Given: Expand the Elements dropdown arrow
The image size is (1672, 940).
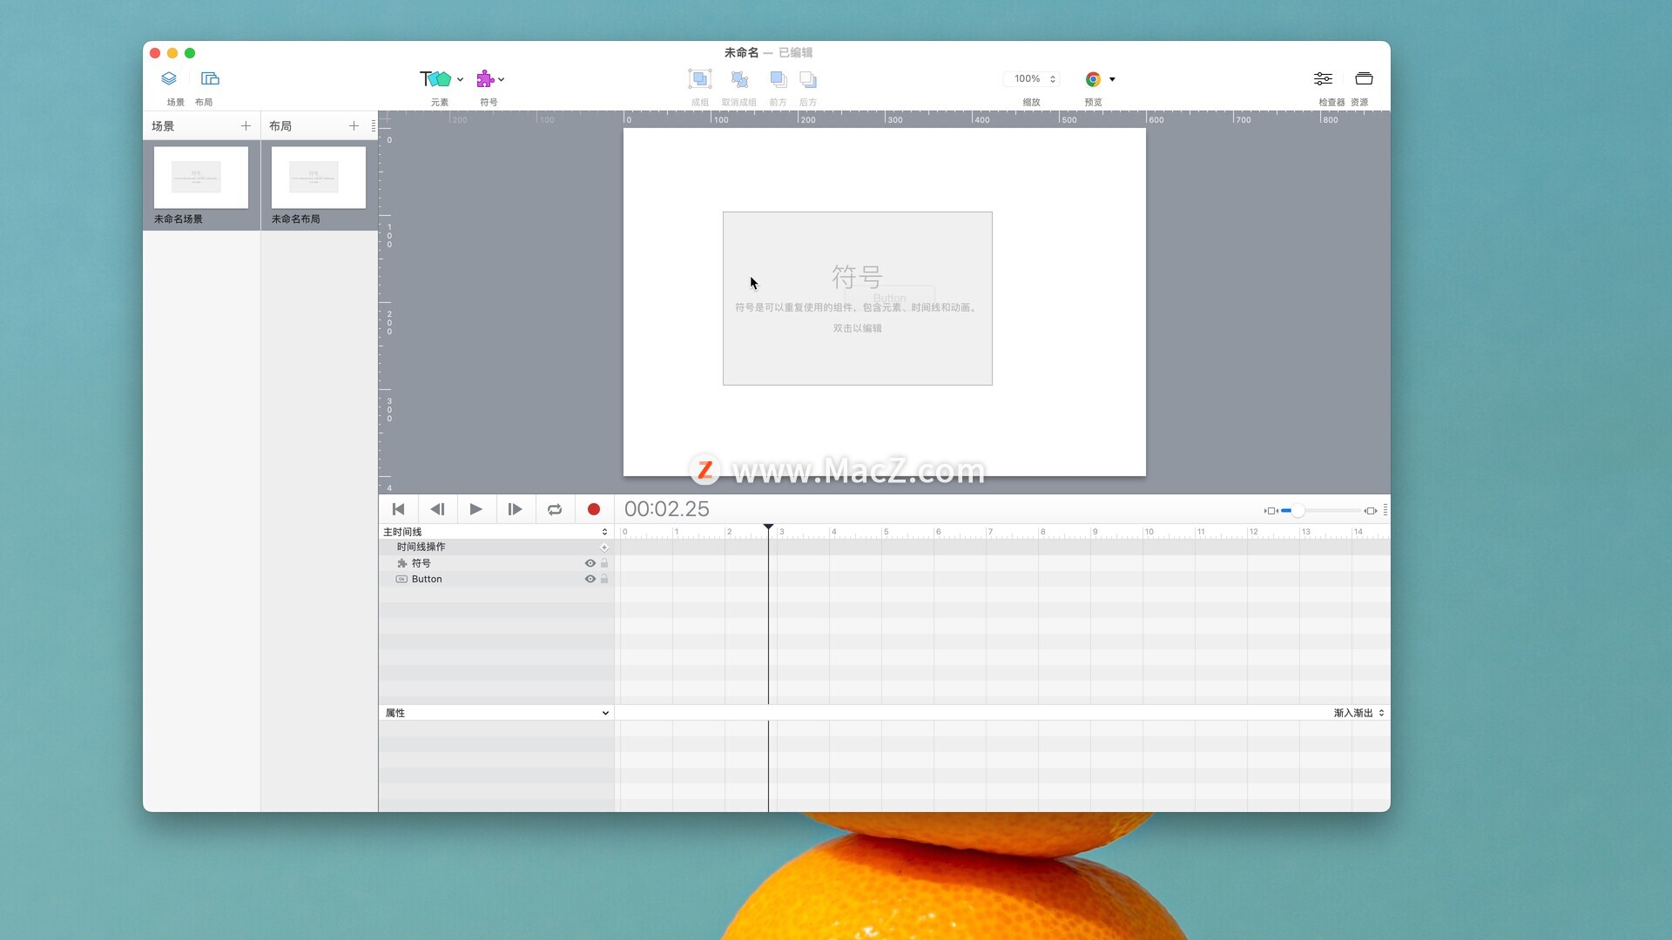Looking at the screenshot, I should tap(460, 79).
